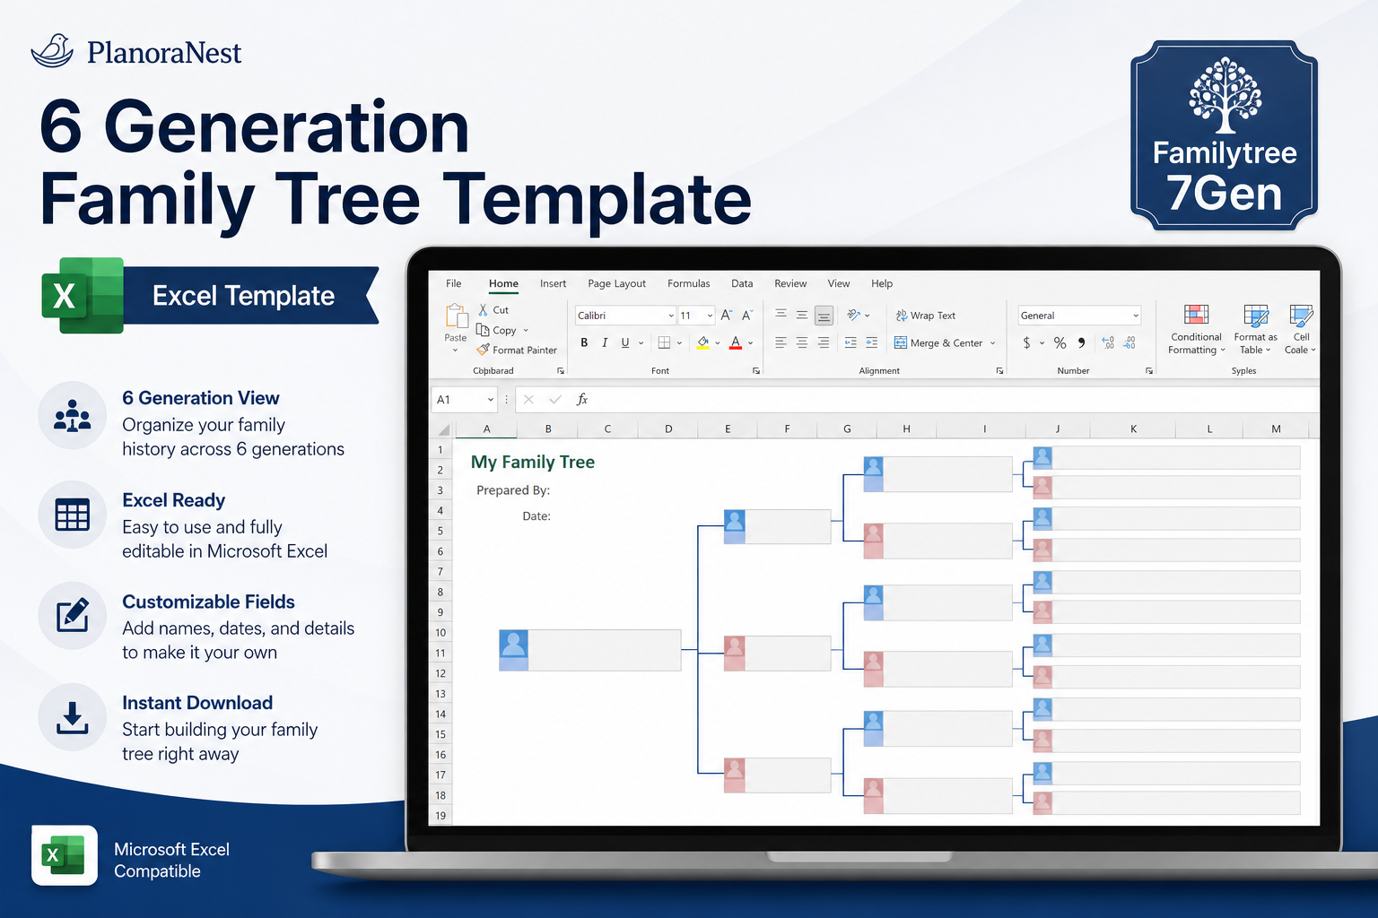Switch to the Page Layout tab
The width and height of the screenshot is (1378, 918).
point(616,283)
